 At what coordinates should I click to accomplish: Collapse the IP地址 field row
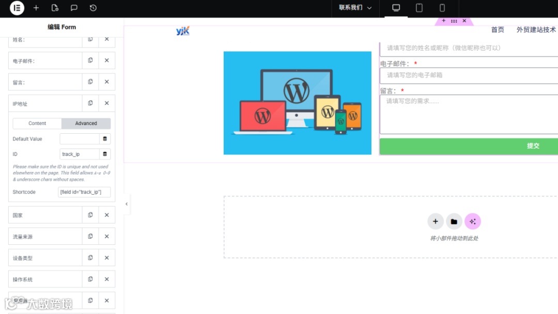(45, 103)
